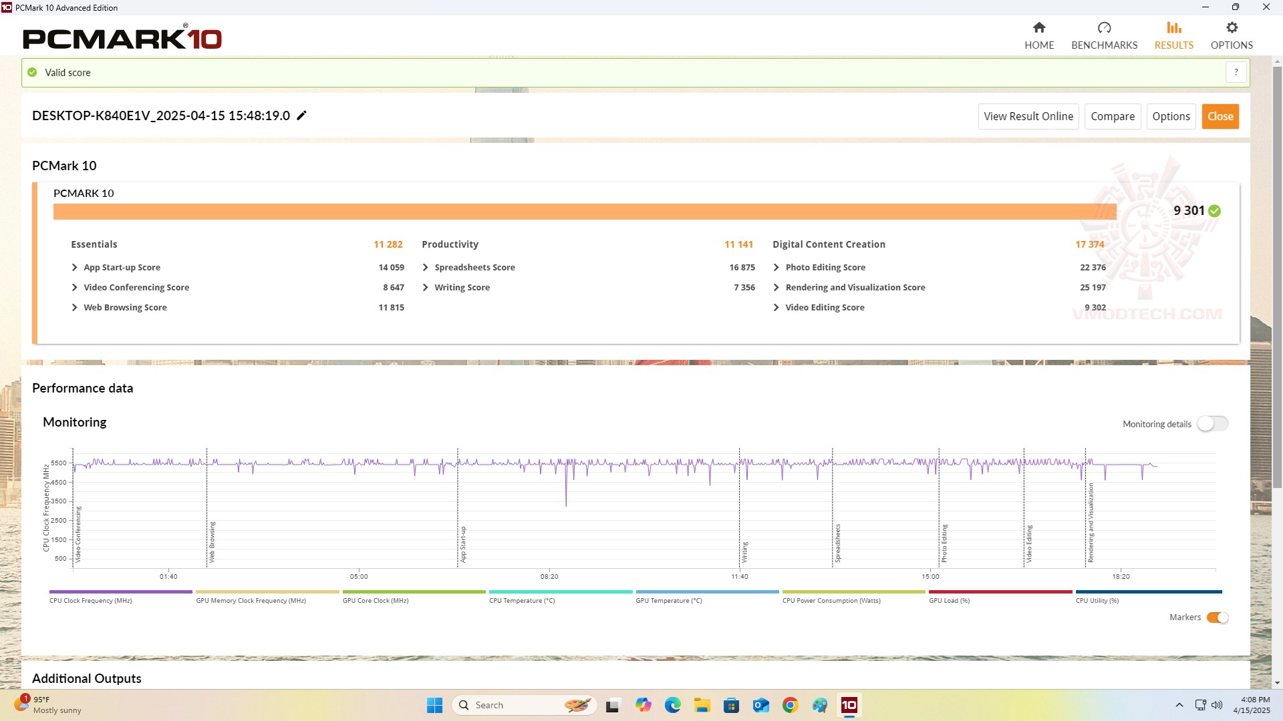This screenshot has height=721, width=1283.
Task: Expand the Writing Score entry
Action: [425, 287]
